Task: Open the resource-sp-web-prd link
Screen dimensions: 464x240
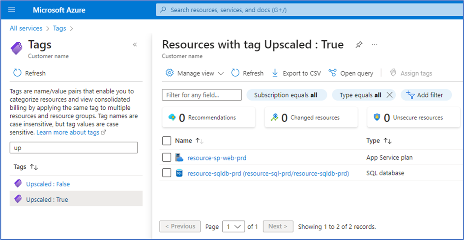Action: point(217,158)
